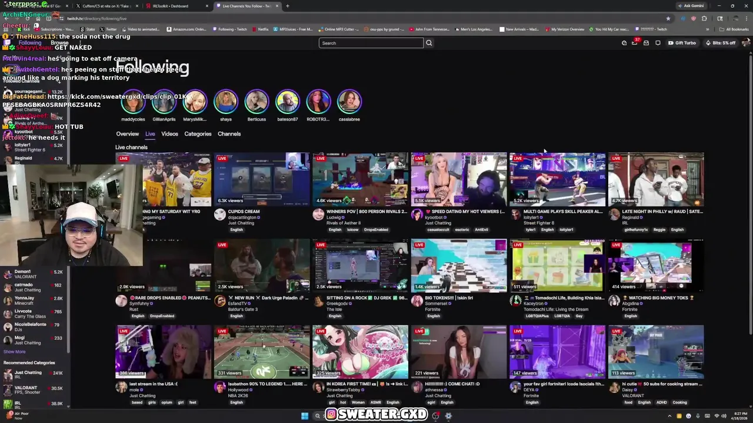
Task: Open catrnado channel in sidebar
Action: tap(34, 287)
